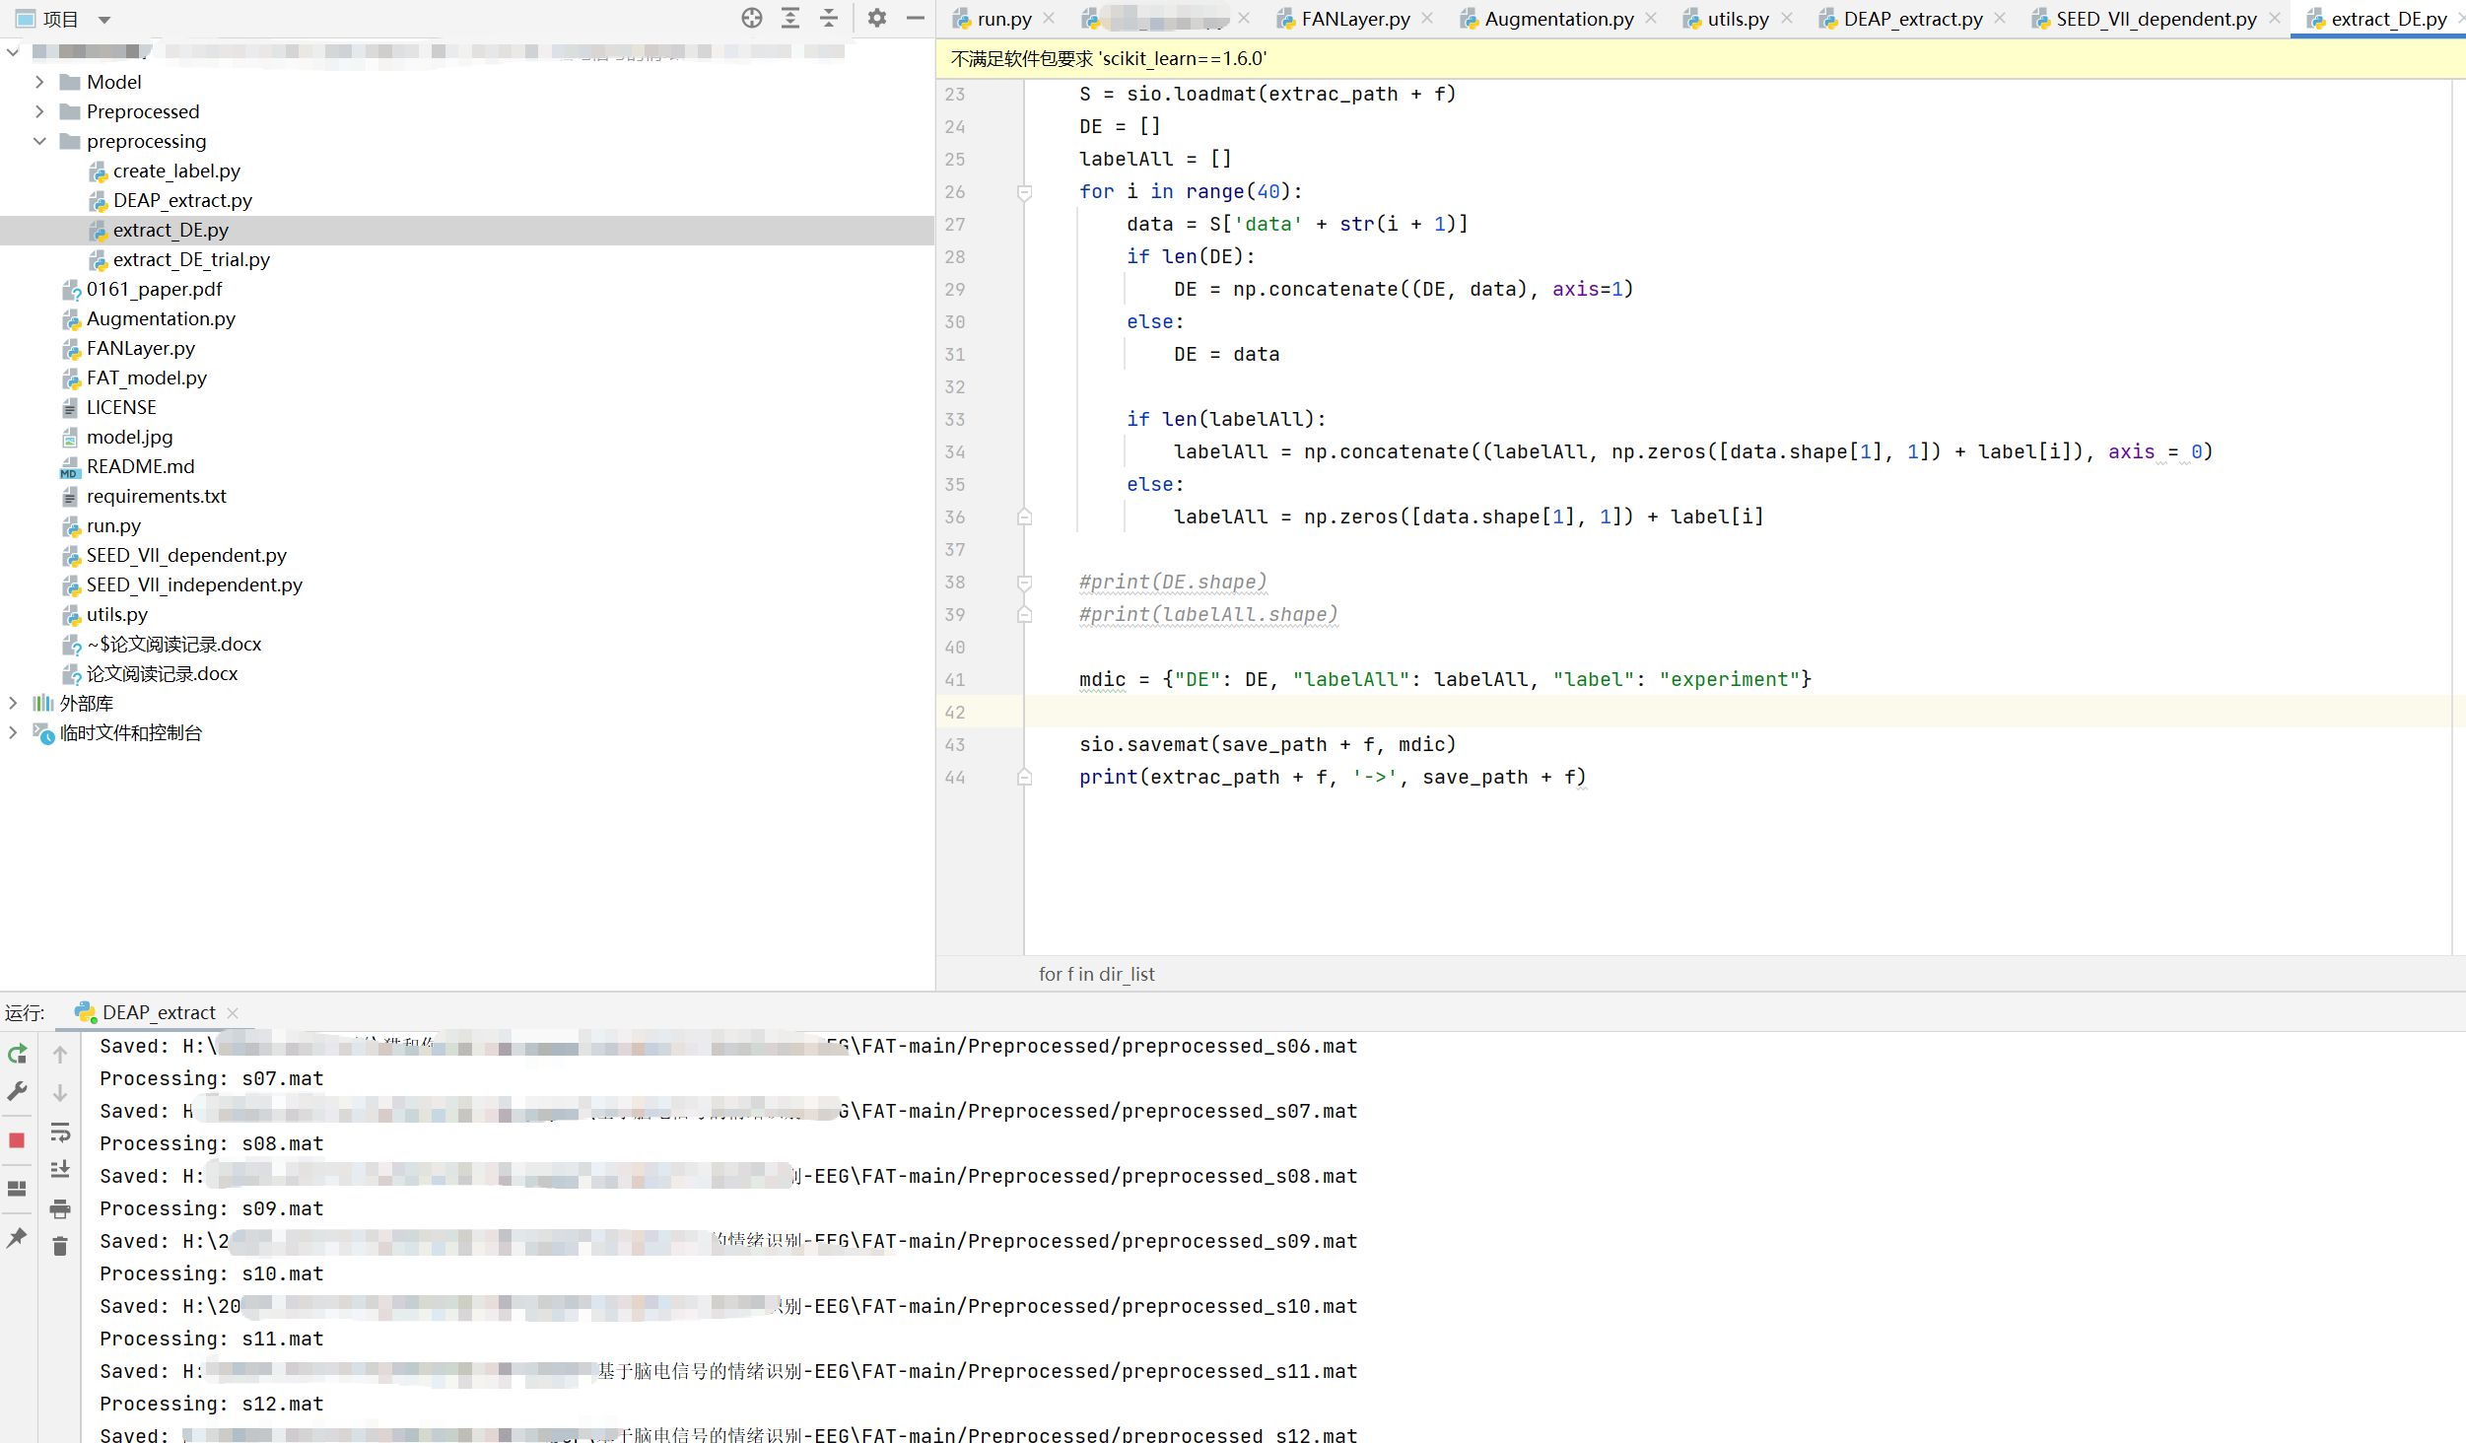The image size is (2466, 1443).
Task: Click 'Processing: s10.mat' console line
Action: pos(211,1273)
